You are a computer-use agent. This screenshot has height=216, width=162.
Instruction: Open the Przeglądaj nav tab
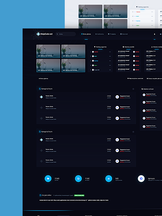pyautogui.click(x=112, y=34)
